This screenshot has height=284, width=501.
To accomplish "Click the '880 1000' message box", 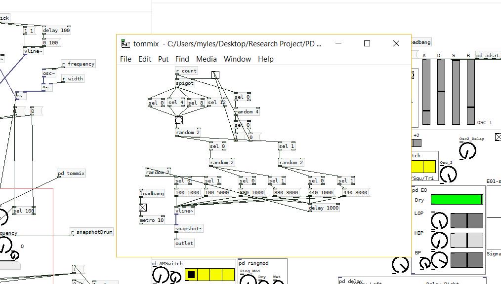I will pos(252,192).
